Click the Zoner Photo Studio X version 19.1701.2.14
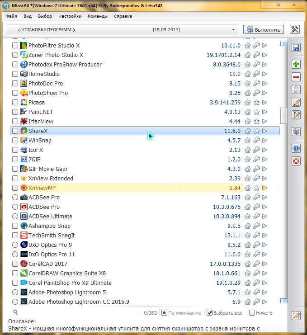Image resolution: width=307 pixels, height=335 pixels. tap(223, 55)
